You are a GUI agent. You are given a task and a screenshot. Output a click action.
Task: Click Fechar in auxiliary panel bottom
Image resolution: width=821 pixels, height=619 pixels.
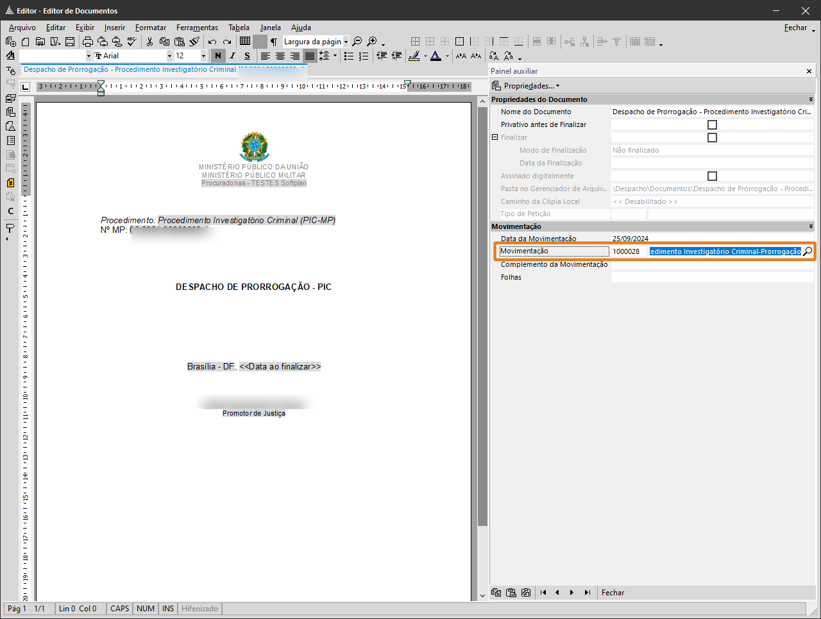point(613,593)
